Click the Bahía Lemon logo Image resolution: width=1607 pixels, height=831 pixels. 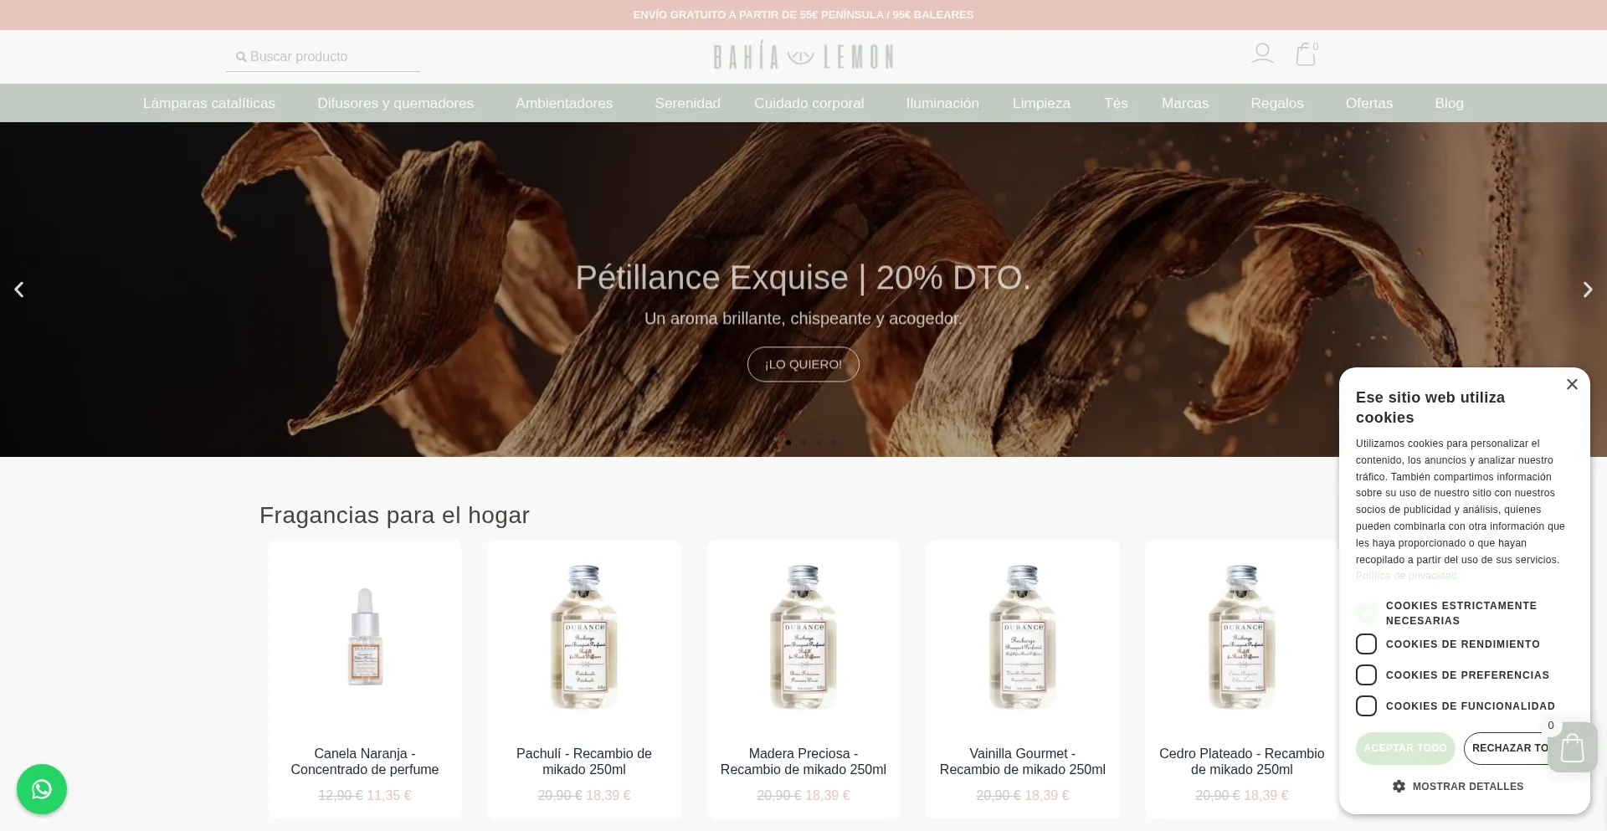803,56
